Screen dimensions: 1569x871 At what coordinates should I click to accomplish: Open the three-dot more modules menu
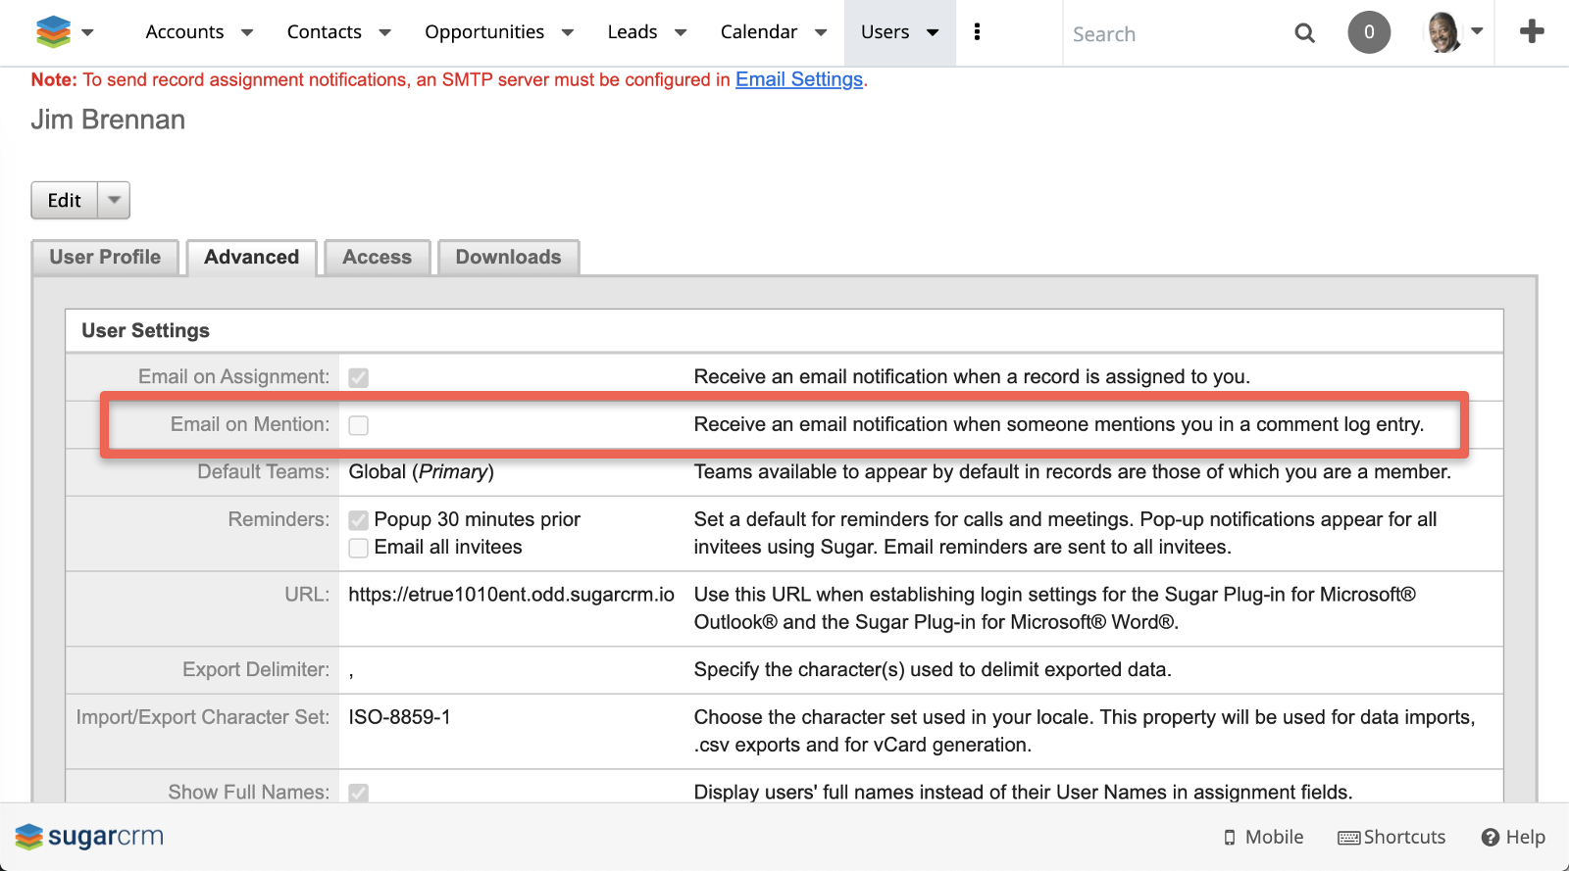[x=977, y=32]
